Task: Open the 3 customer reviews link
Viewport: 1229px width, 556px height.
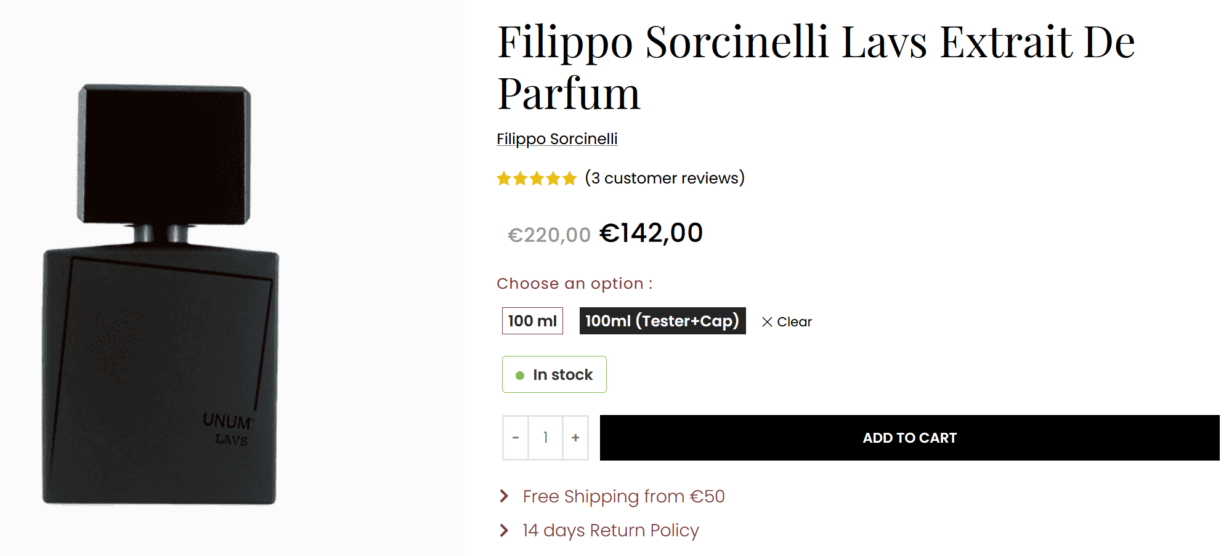Action: tap(665, 179)
